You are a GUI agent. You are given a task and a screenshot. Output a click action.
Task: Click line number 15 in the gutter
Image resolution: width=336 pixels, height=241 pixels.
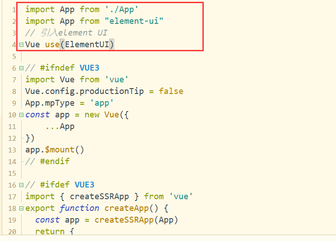(x=12, y=173)
